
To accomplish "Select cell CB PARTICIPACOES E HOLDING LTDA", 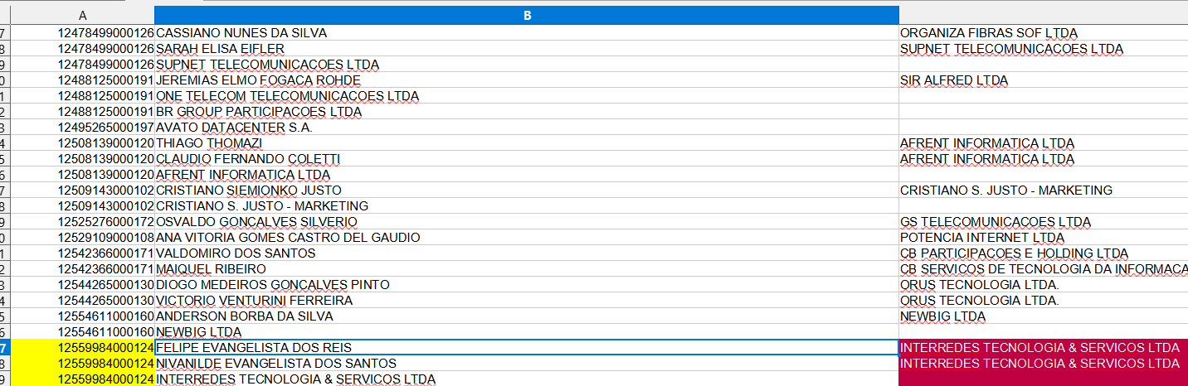I will pos(1044,253).
